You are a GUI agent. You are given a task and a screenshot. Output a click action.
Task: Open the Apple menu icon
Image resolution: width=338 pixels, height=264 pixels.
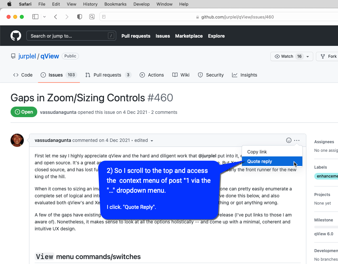tap(9, 4)
